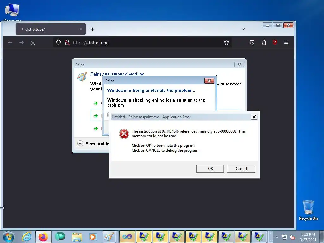This screenshot has width=324, height=243.
Task: Open a new Firefox tab with plus
Action: [93, 29]
